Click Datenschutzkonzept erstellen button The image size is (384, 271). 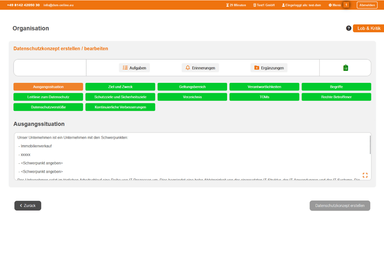tap(340, 206)
